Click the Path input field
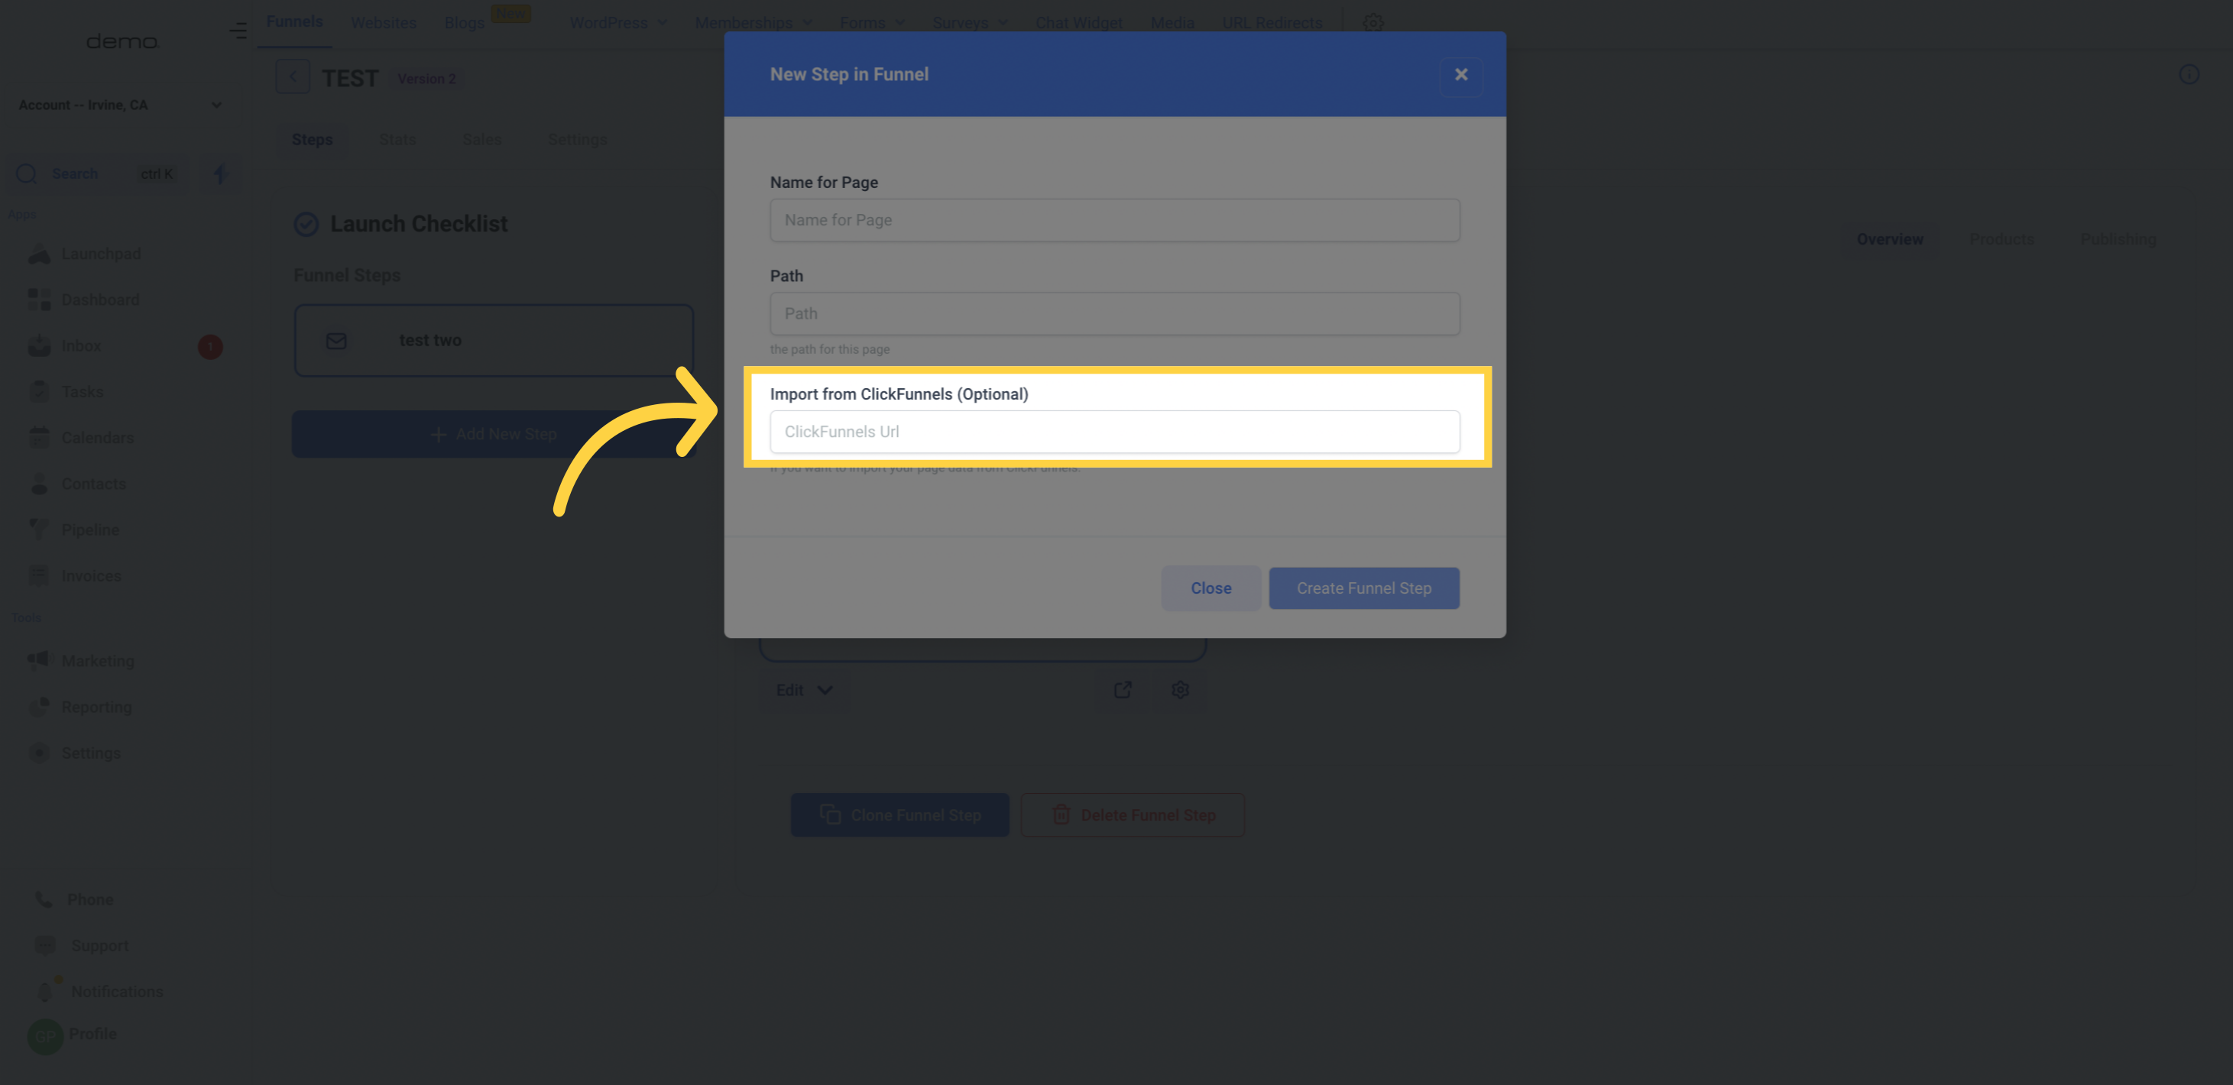 click(x=1115, y=313)
